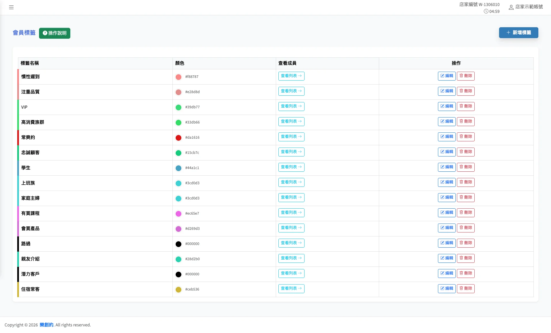View member list for 有買課程

point(291,213)
